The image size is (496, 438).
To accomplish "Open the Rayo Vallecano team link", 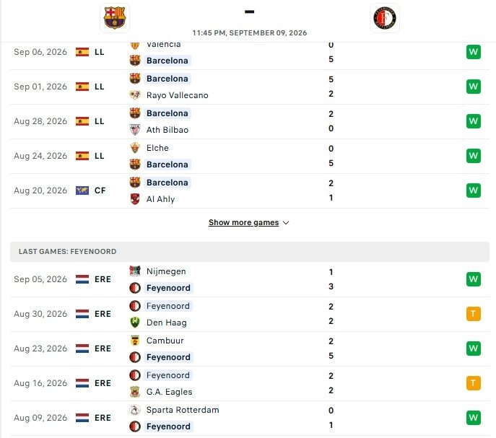I will (177, 95).
